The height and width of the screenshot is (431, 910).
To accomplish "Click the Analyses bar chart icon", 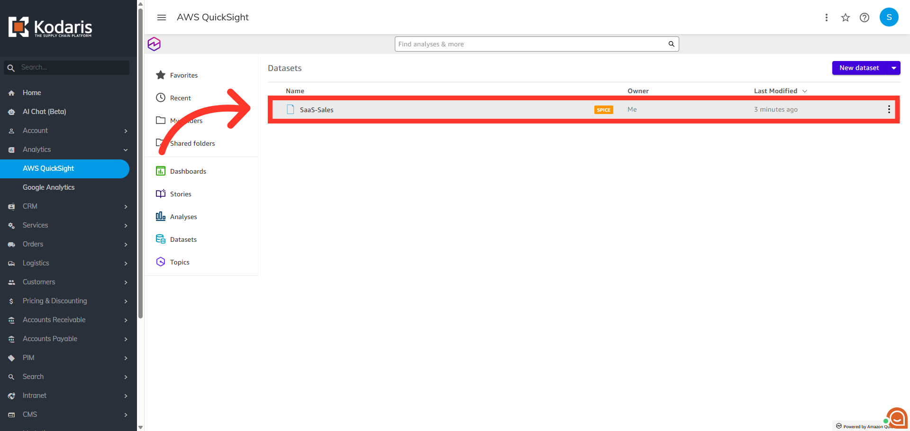I will click(161, 216).
